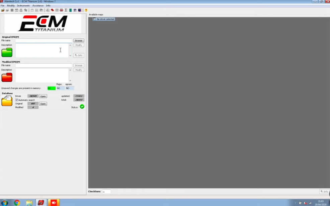Open the Info menu
Screen dimensions: 330x206
(48, 6)
